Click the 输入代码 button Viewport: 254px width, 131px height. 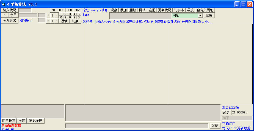click(x=10, y=10)
